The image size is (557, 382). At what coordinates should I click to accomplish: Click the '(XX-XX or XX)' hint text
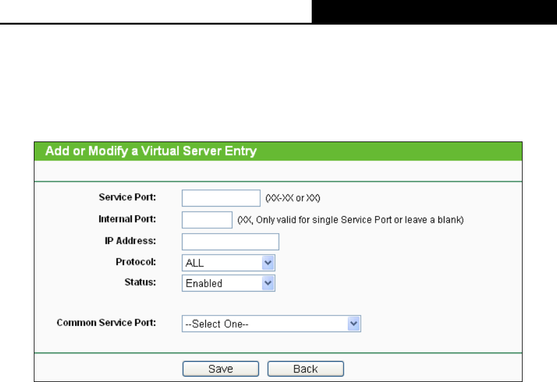pos(293,198)
